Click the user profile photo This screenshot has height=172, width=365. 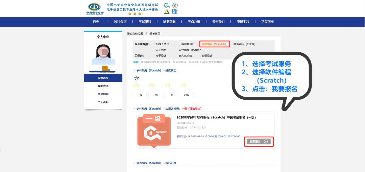point(103,54)
